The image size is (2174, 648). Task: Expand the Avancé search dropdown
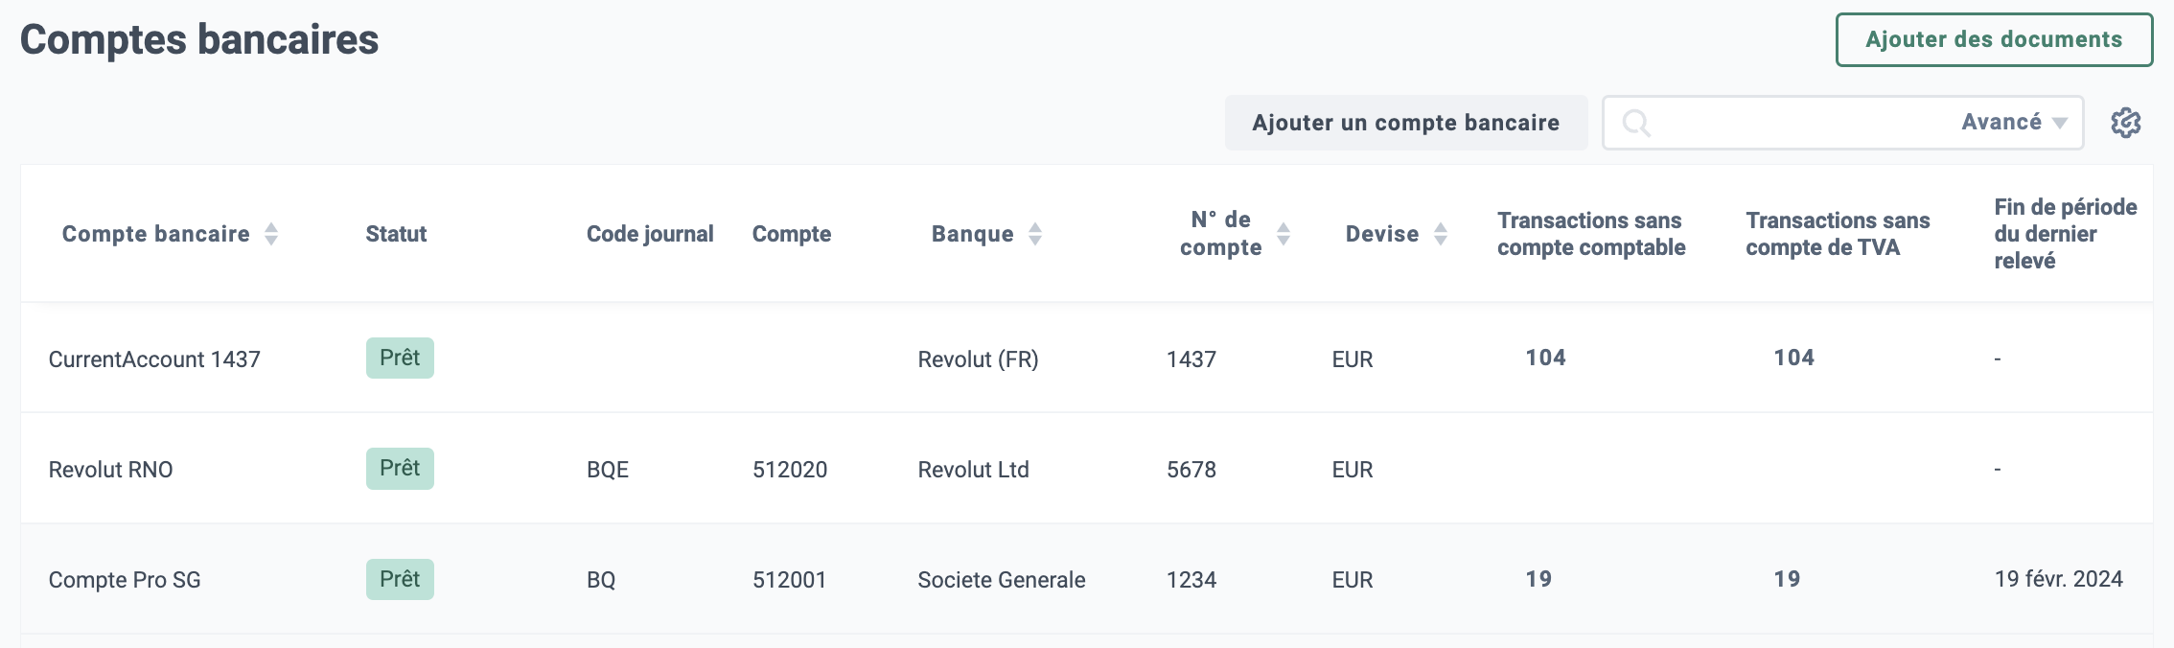click(2014, 123)
